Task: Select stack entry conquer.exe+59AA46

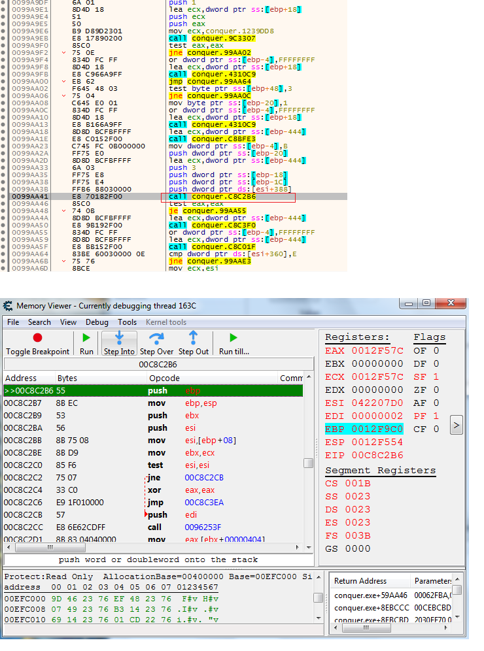Action: [371, 596]
